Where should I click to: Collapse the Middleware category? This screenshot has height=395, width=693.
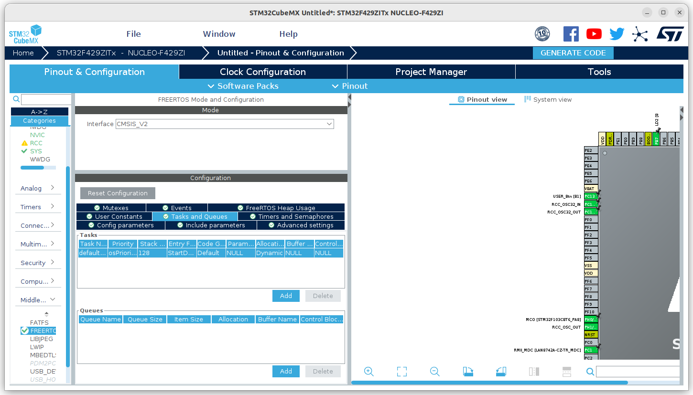[x=38, y=300]
